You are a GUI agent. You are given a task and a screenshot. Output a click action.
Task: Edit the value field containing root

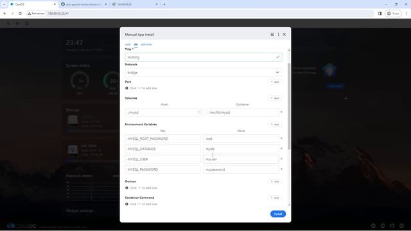pyautogui.click(x=241, y=139)
